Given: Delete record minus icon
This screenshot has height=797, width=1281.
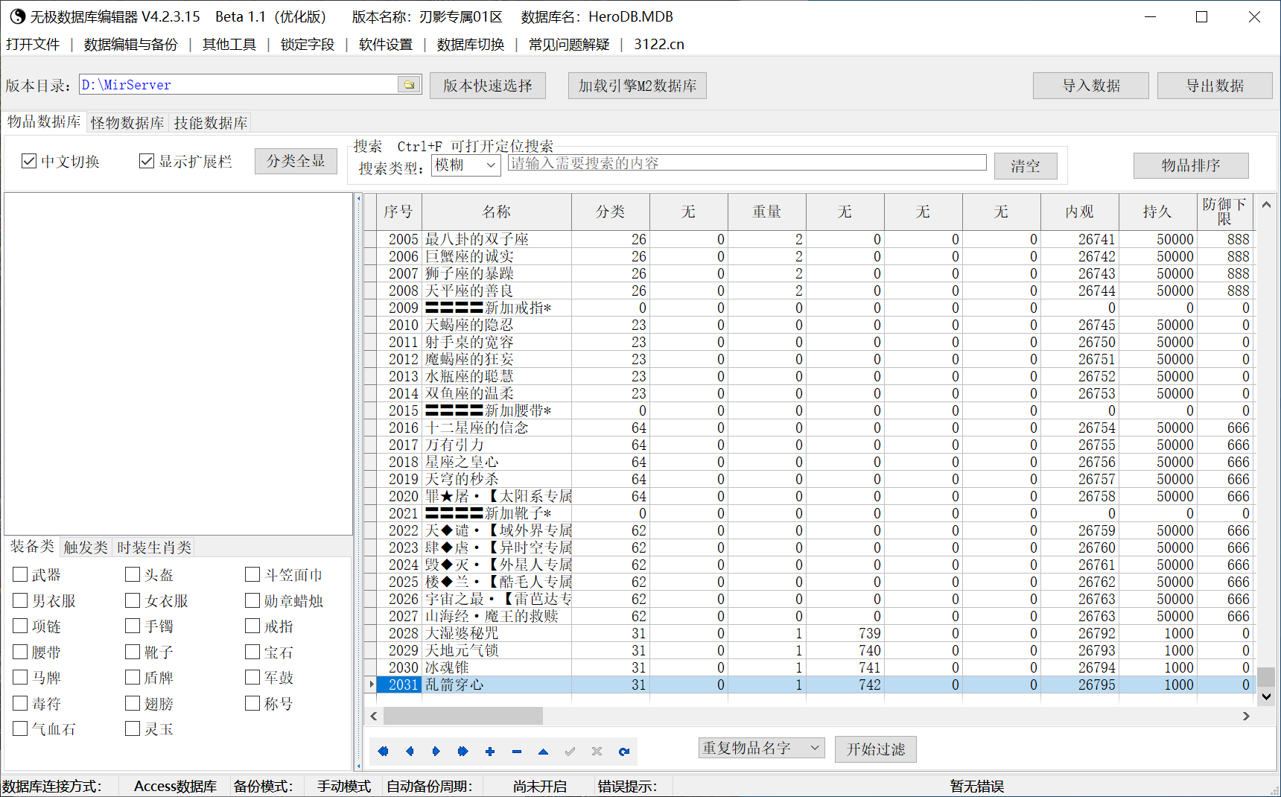Looking at the screenshot, I should [x=517, y=752].
